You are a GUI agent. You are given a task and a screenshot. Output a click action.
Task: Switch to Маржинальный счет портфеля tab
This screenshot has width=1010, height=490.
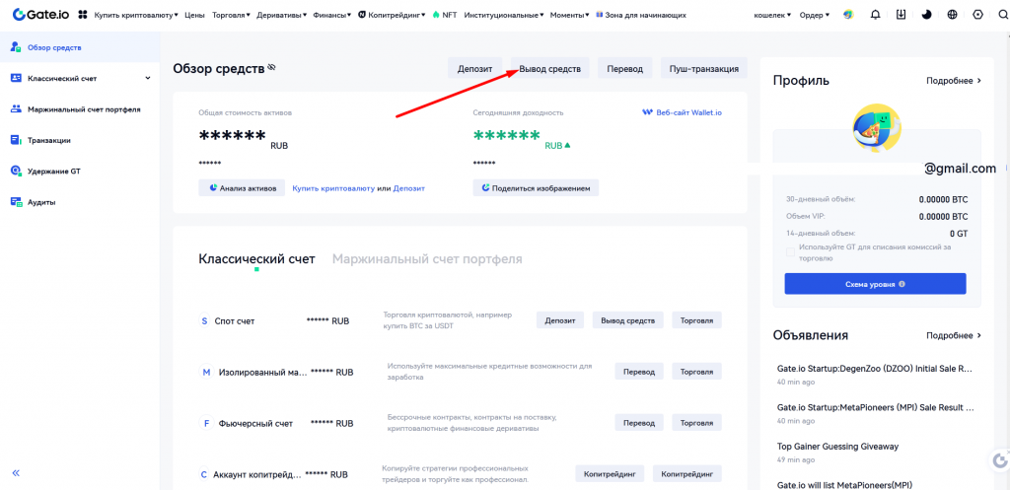[x=427, y=259]
